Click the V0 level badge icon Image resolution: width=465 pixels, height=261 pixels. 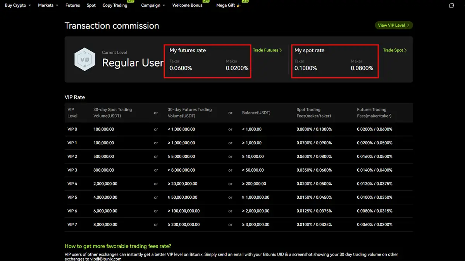click(x=85, y=59)
